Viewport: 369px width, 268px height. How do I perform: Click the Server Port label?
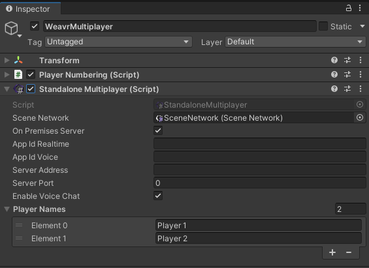[x=33, y=183]
